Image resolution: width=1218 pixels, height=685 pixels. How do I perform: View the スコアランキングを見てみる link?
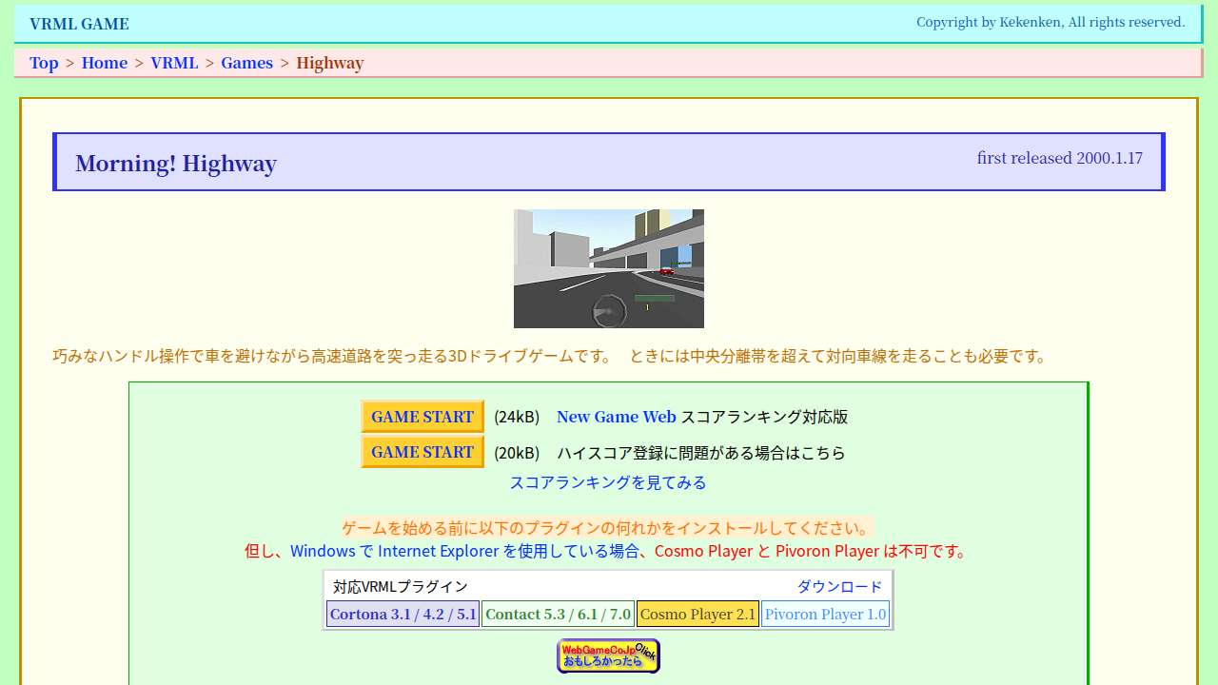pyautogui.click(x=608, y=482)
